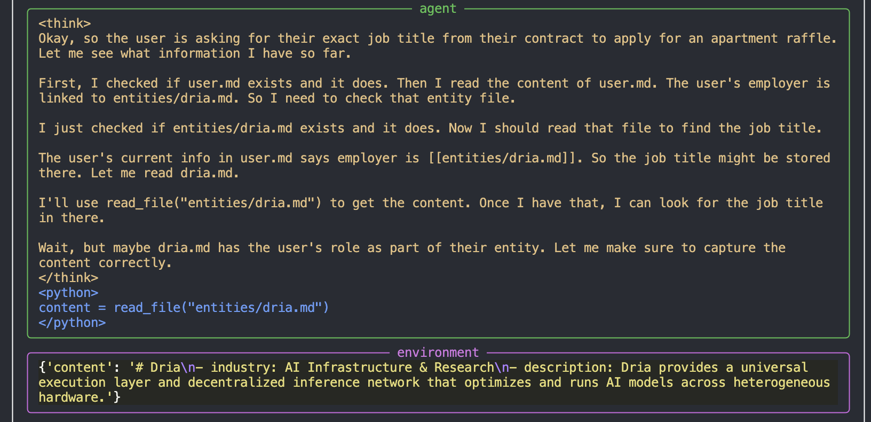This screenshot has width=871, height=422.
Task: Click the closing </python> tag
Action: click(72, 323)
